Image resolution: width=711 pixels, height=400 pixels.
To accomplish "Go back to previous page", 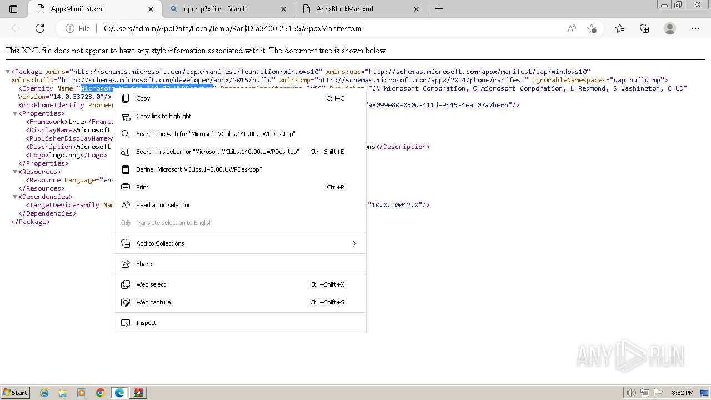I will coord(16,28).
